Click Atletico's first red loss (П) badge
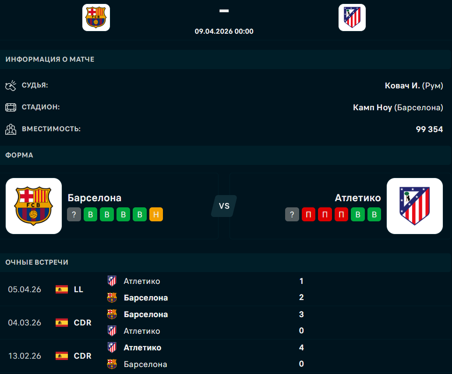 pos(308,214)
